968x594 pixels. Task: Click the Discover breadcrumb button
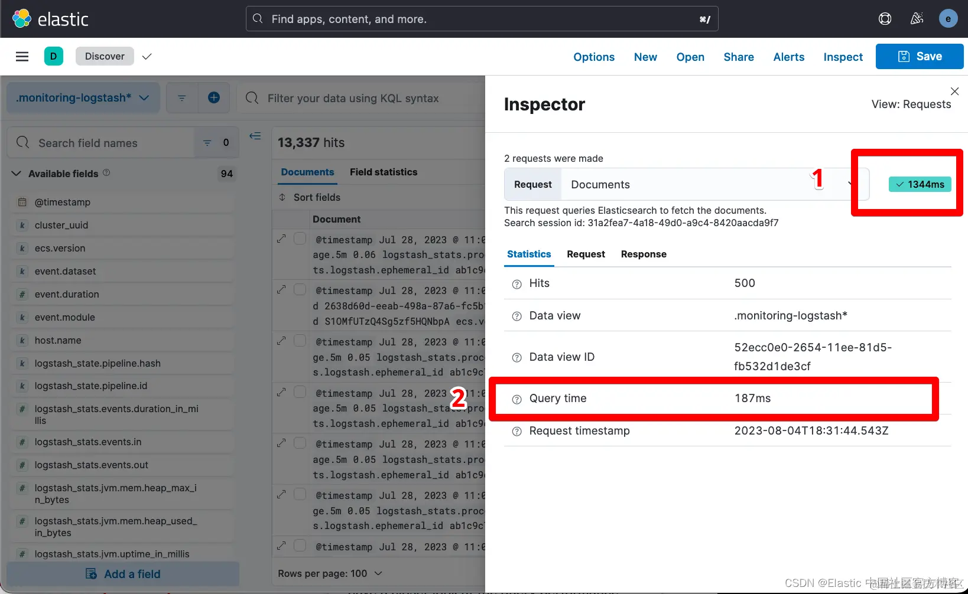105,56
